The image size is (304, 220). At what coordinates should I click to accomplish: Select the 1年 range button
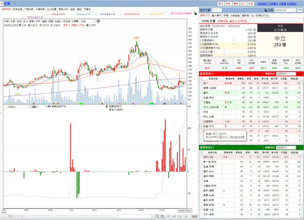[x=180, y=216]
